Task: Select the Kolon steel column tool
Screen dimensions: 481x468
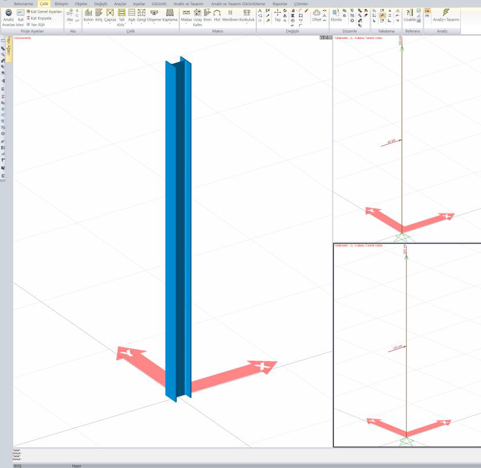Action: click(x=88, y=15)
